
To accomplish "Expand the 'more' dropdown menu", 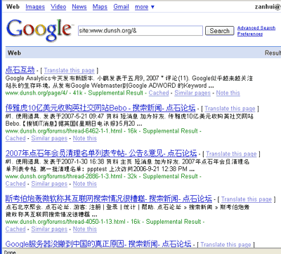I will [145, 7].
